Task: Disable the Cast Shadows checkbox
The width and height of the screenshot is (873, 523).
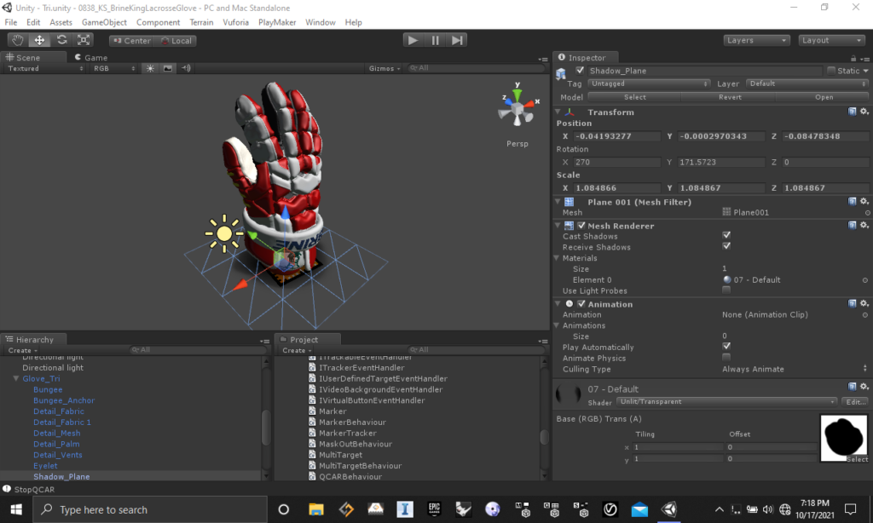Action: (x=726, y=236)
